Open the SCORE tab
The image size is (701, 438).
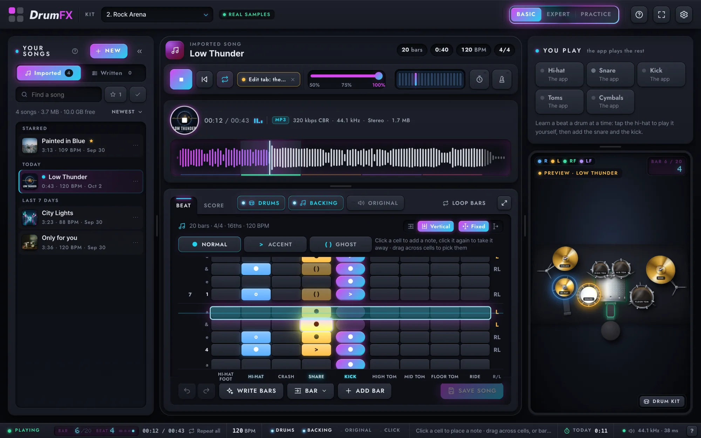click(214, 205)
